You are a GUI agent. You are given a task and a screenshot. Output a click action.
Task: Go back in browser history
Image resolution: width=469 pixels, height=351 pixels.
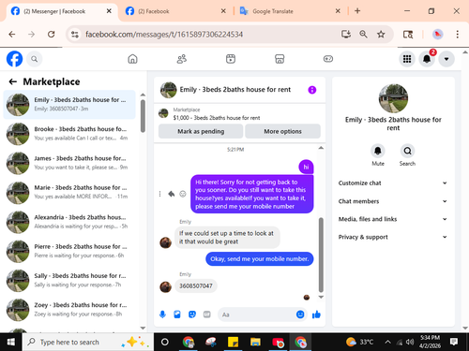[x=12, y=34]
